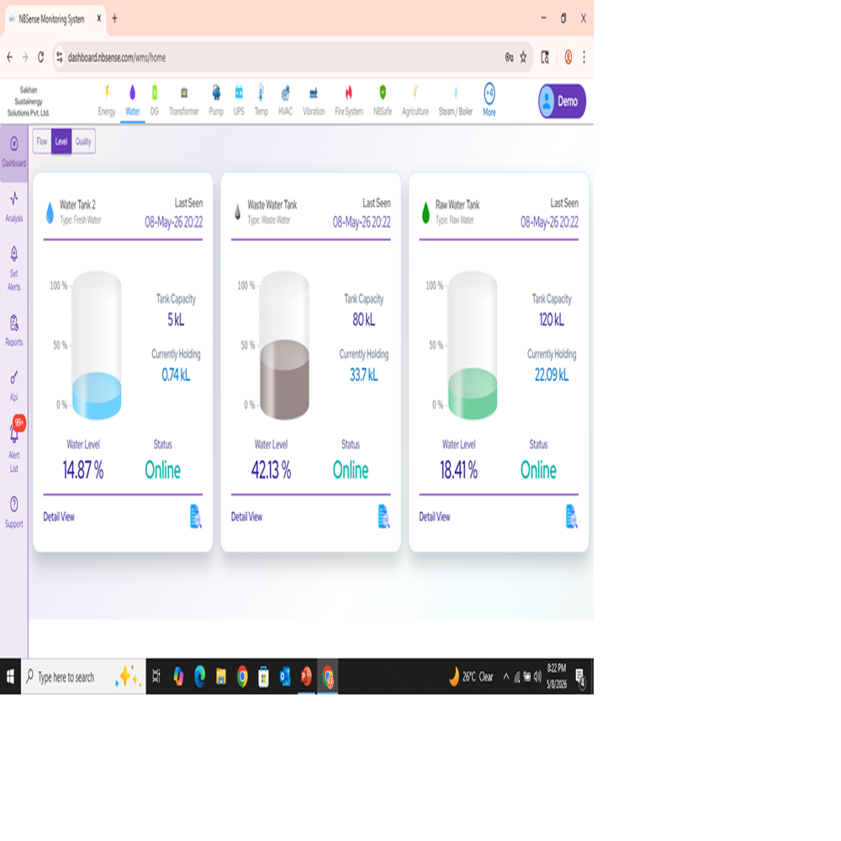
Task: Open Detail View for Raw Water Tank
Action: (435, 517)
